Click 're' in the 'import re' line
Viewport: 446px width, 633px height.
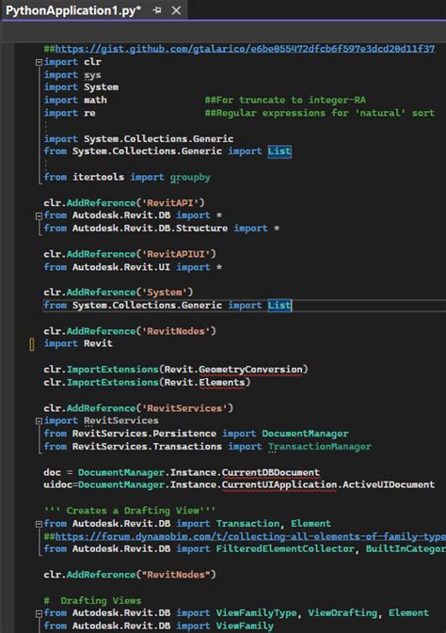click(x=89, y=113)
